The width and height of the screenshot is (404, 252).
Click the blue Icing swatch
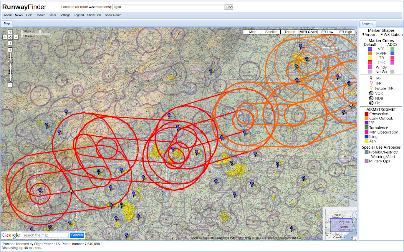(x=367, y=137)
